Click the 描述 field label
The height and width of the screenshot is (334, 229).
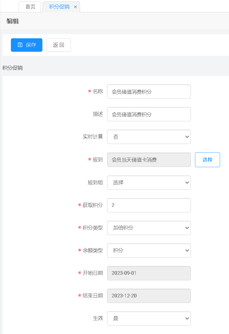(98, 114)
